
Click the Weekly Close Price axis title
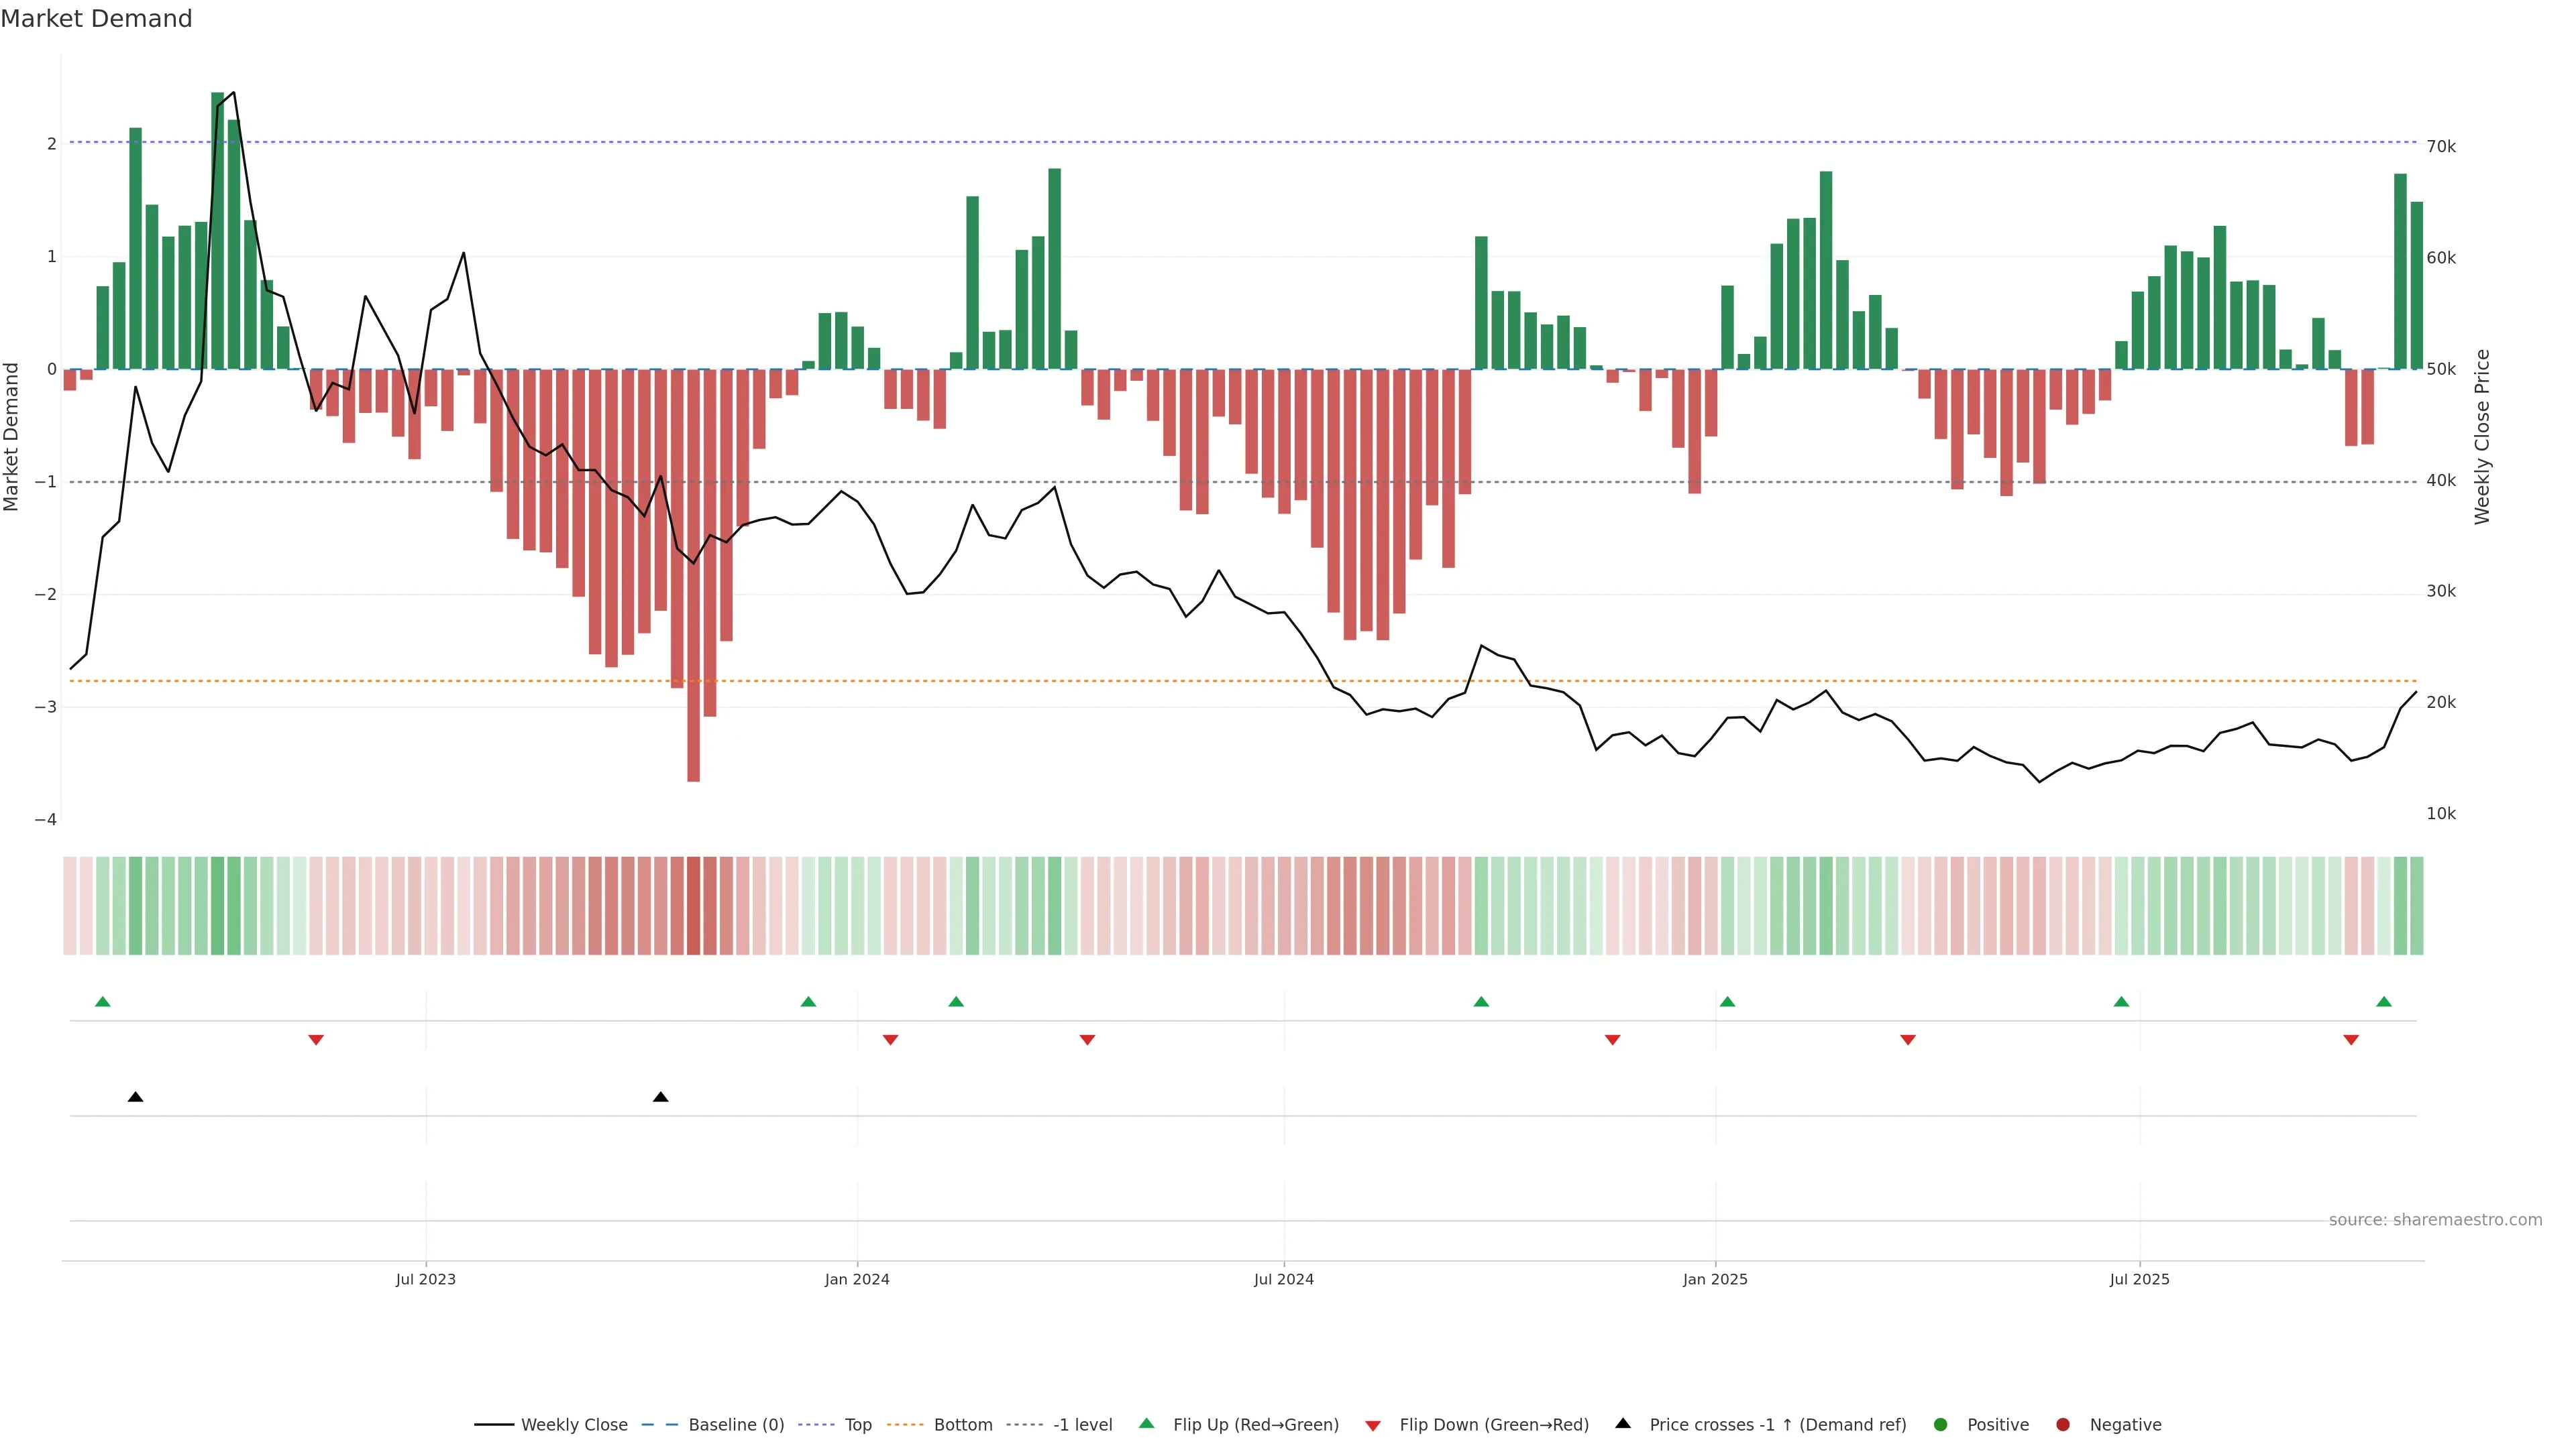(x=2482, y=436)
